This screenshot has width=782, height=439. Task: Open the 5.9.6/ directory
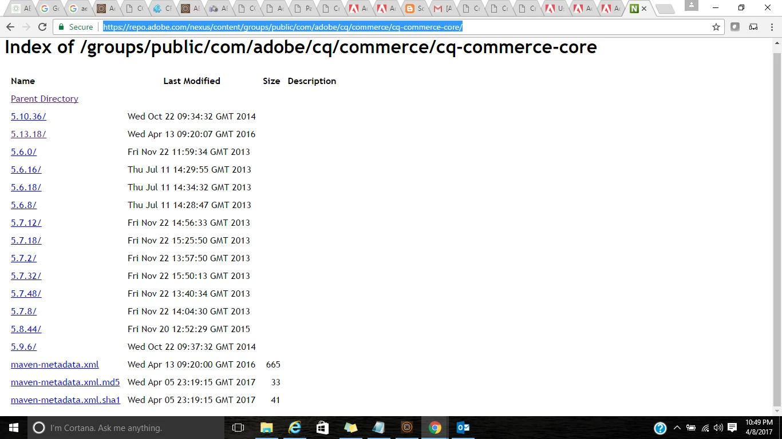(23, 347)
